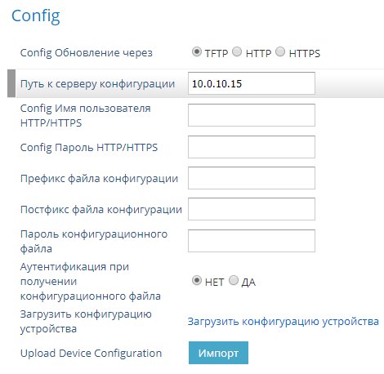Click the Префикс файла конфигурации label
The height and width of the screenshot is (374, 384).
click(99, 179)
